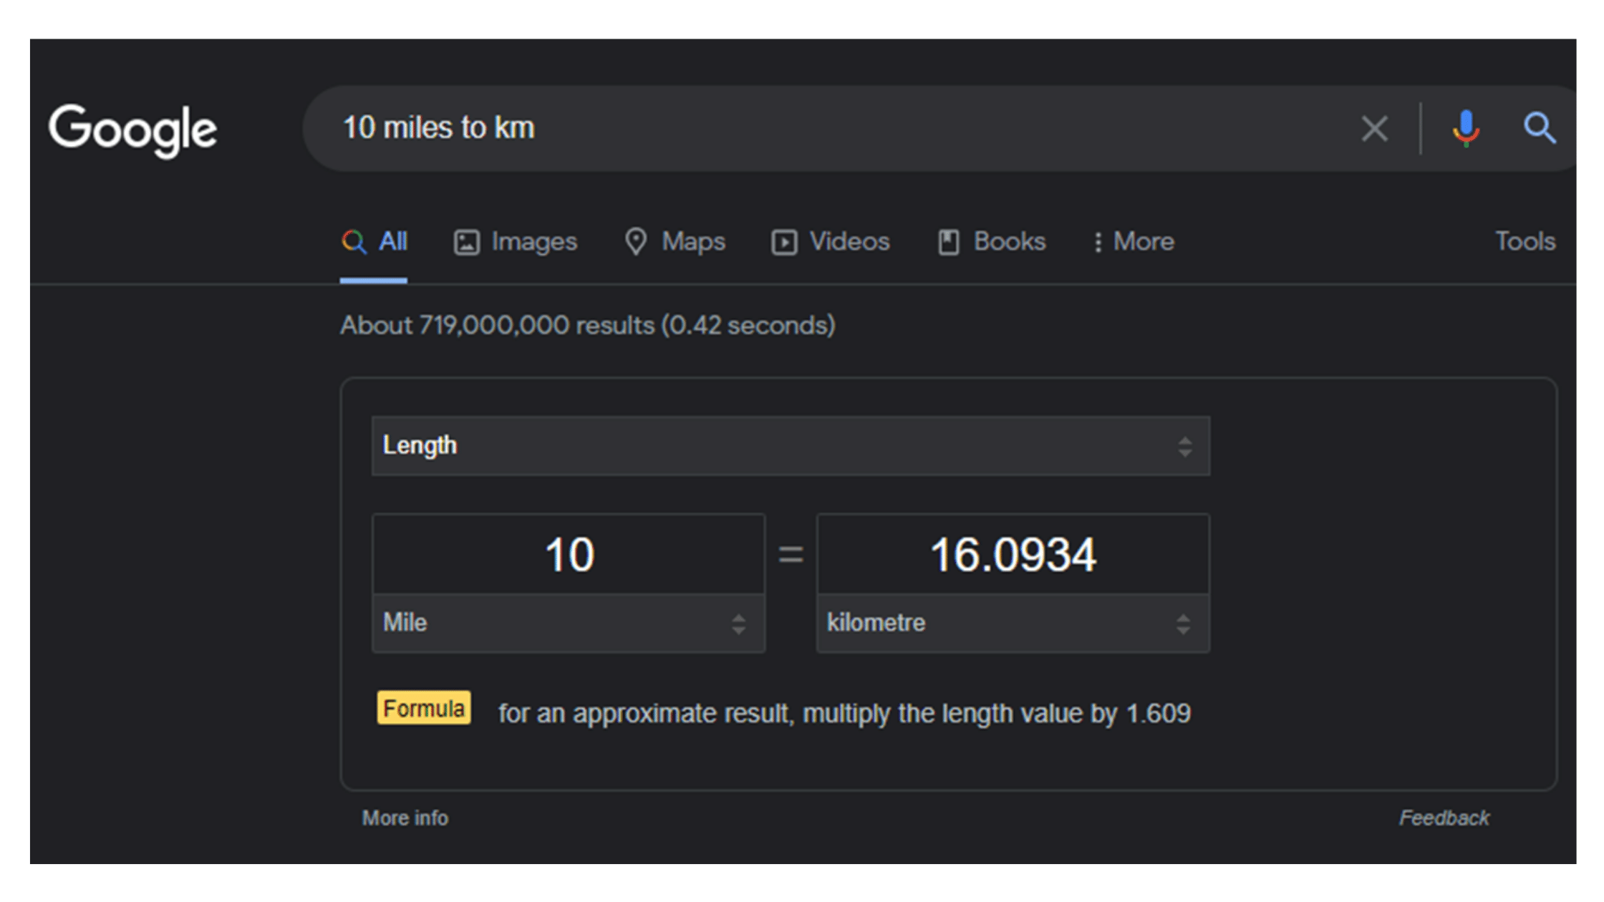Open the kilometre unit dropdown

pos(1013,623)
